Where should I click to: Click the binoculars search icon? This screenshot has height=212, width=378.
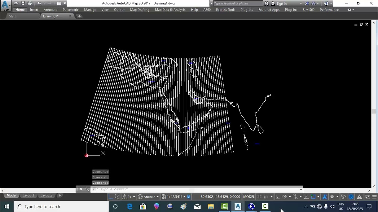[266, 4]
